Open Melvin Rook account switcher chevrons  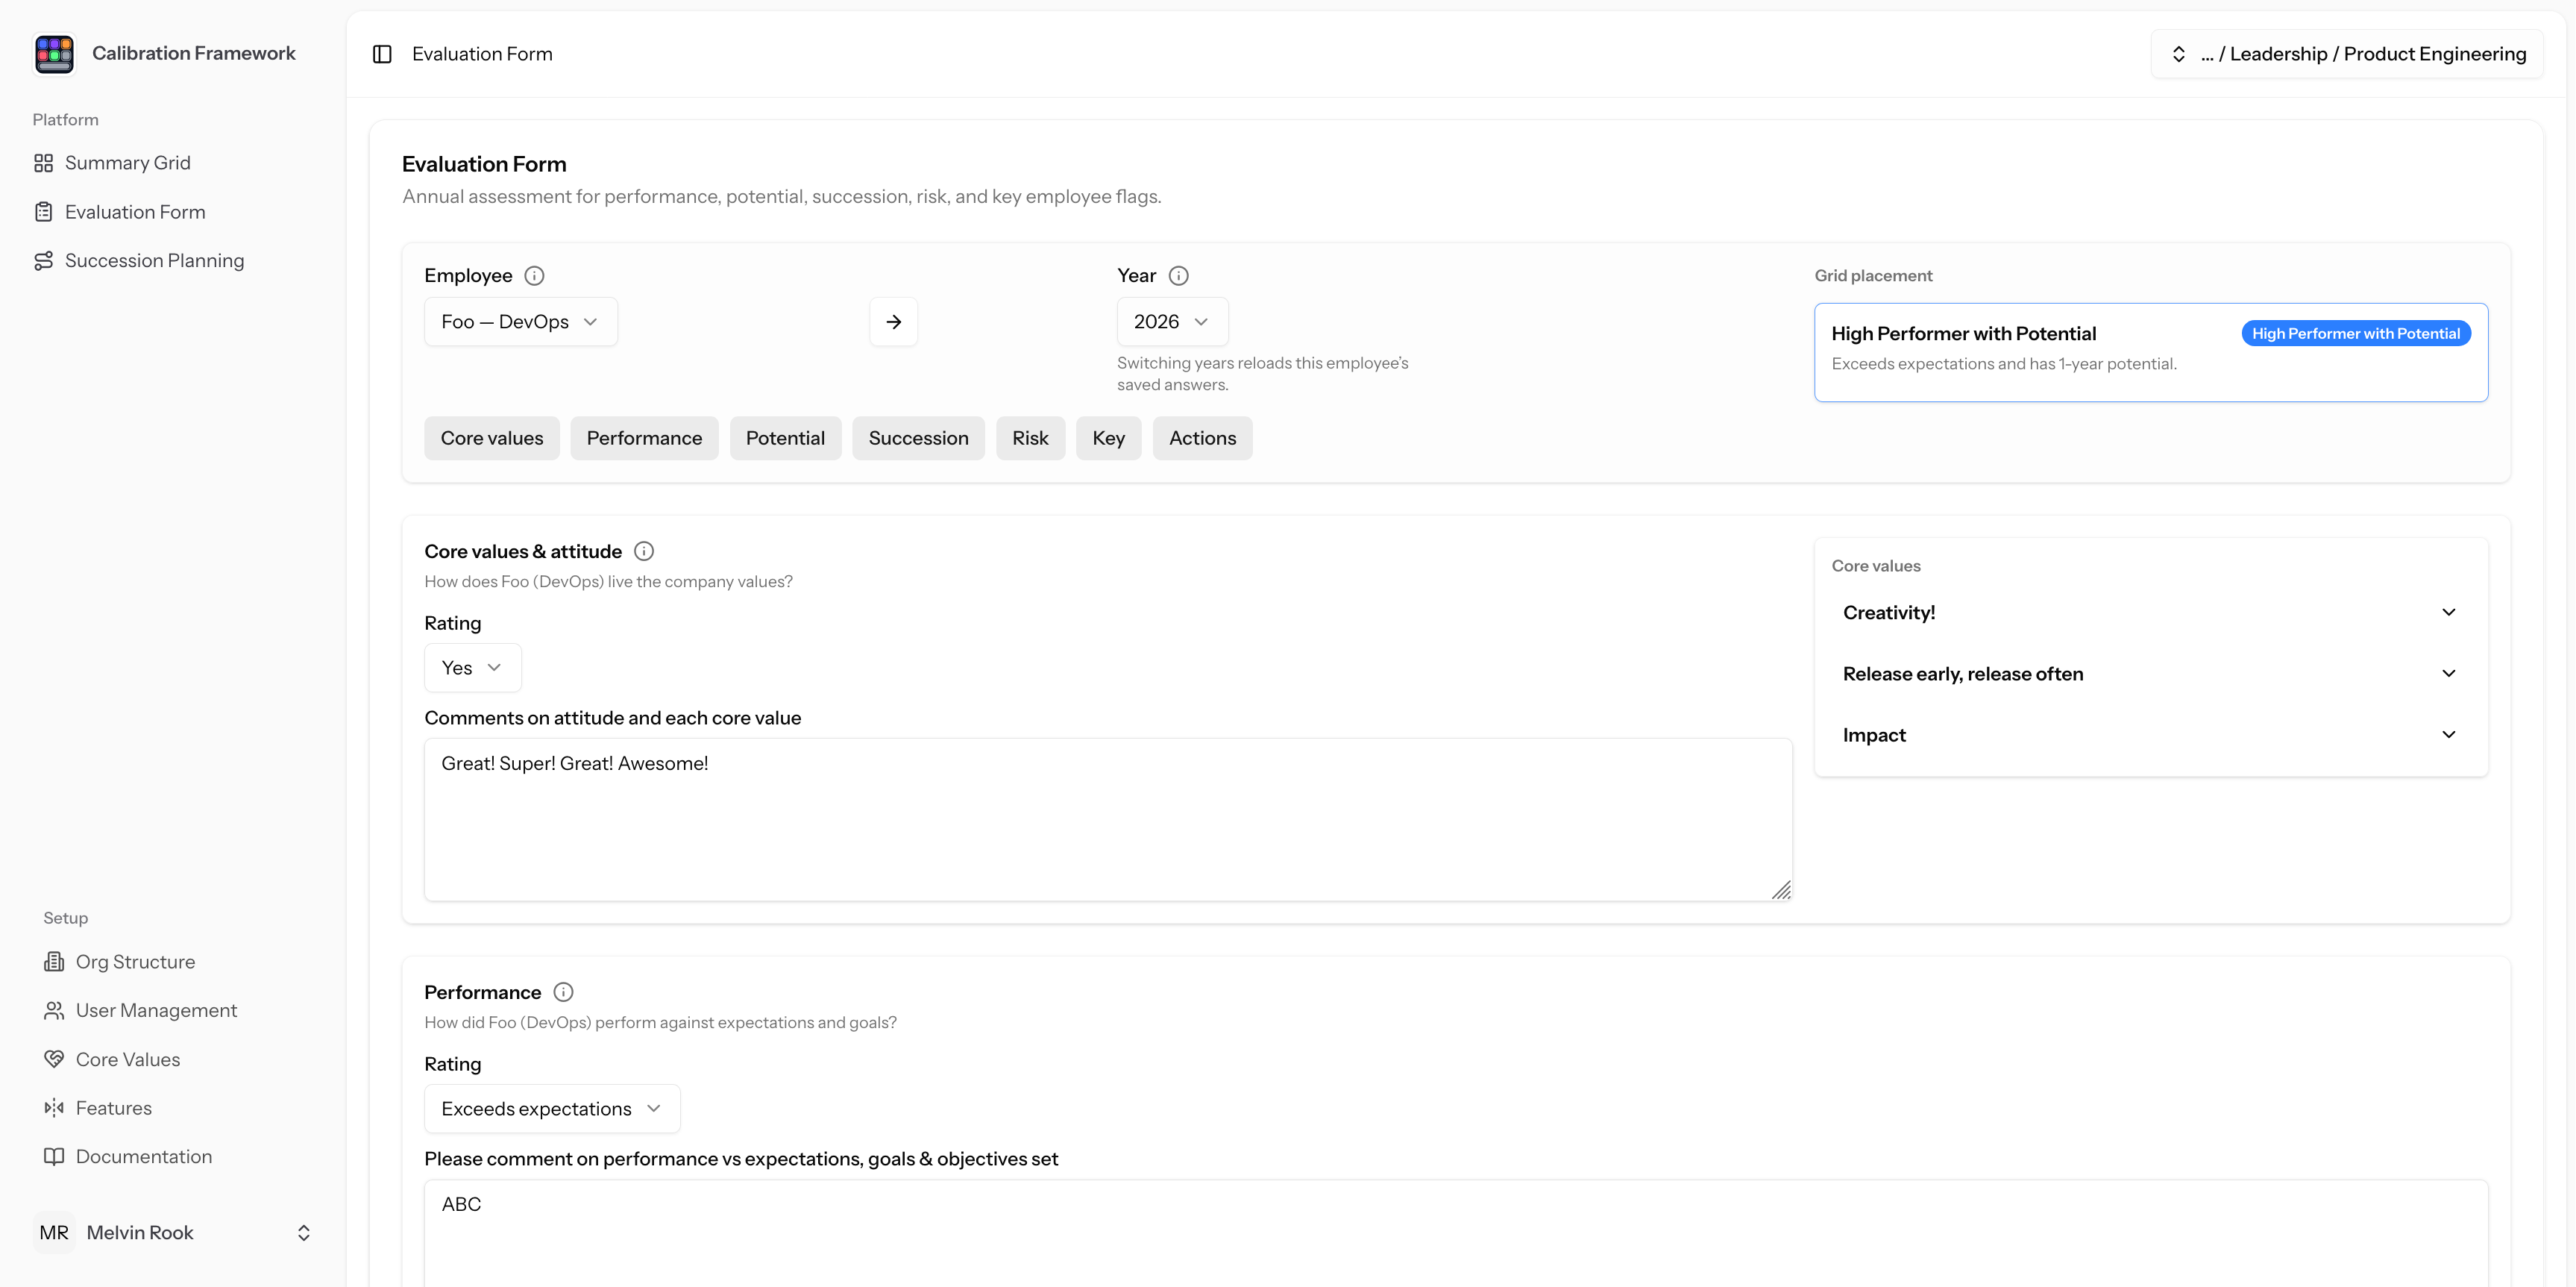click(304, 1233)
